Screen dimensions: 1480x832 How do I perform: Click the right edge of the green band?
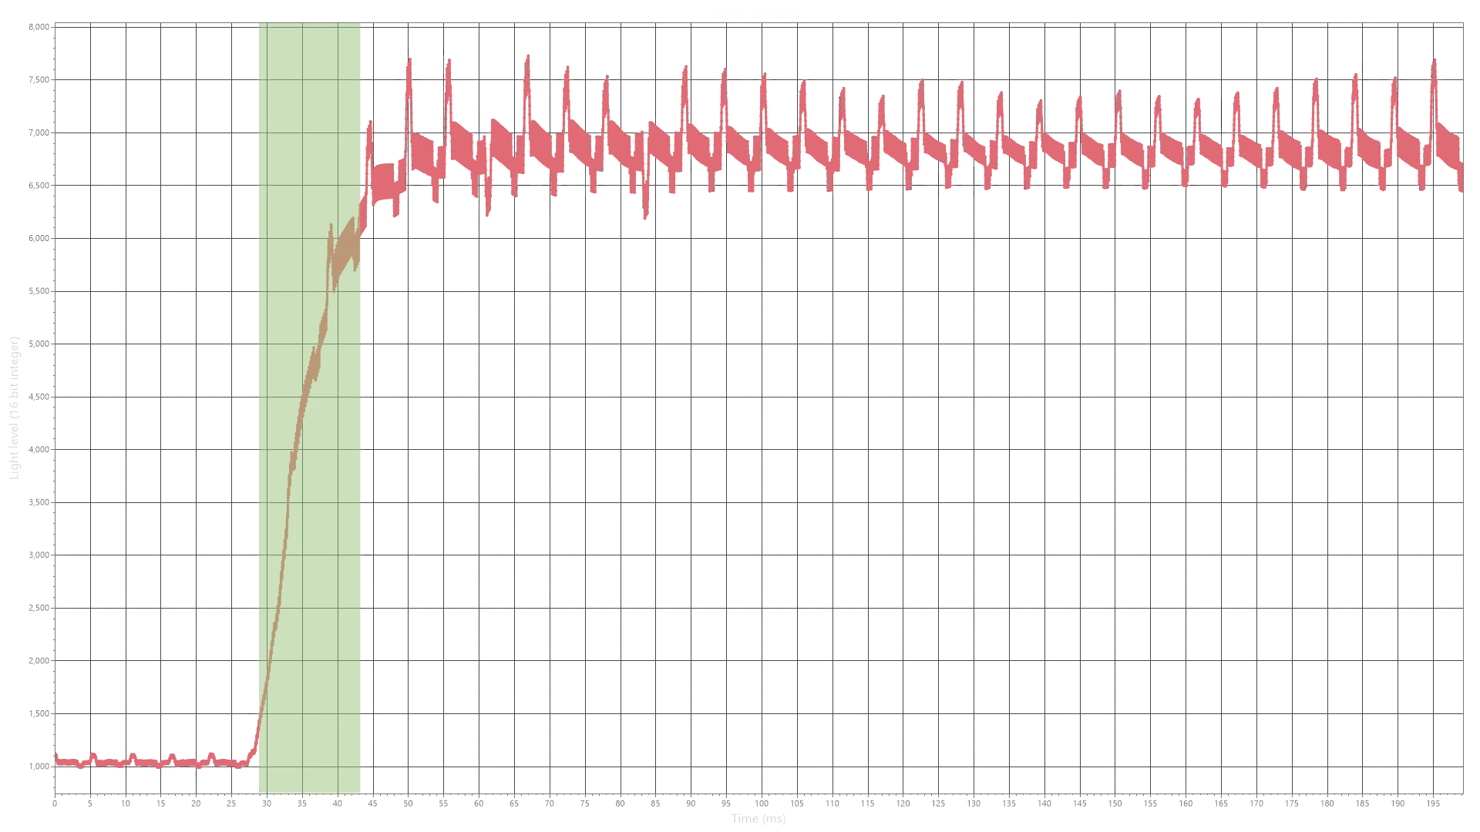[362, 408]
